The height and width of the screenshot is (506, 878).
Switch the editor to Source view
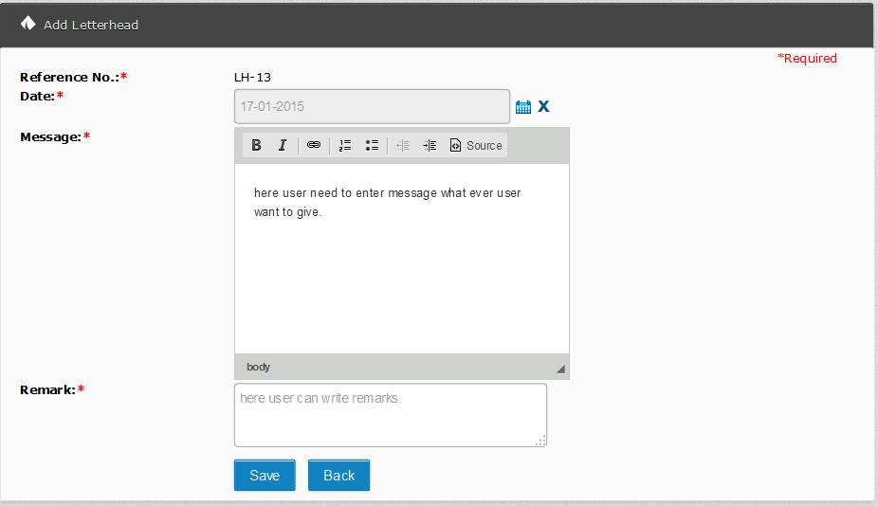(476, 145)
